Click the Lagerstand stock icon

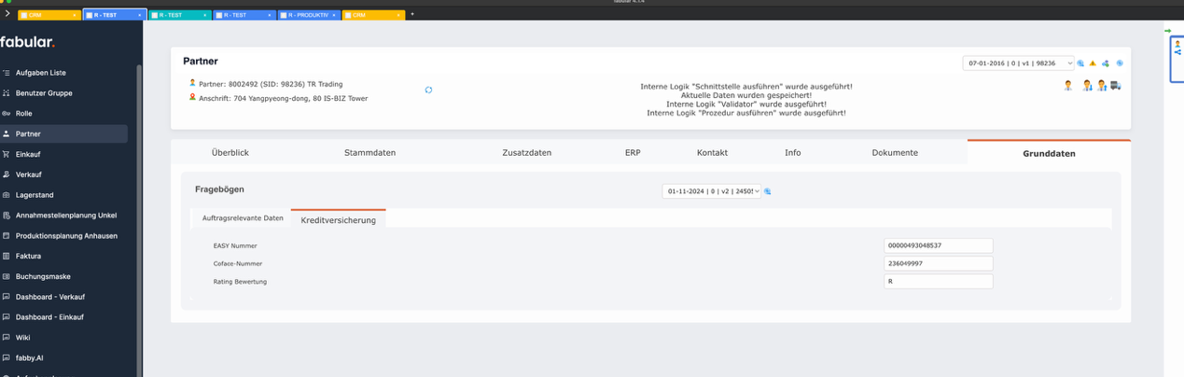pos(7,195)
